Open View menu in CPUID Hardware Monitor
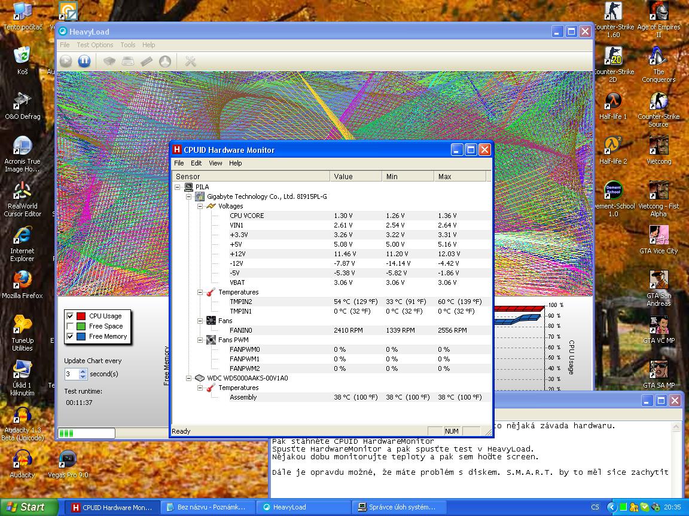 [215, 163]
